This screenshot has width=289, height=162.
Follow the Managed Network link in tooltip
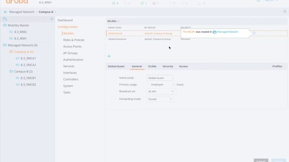[228, 32]
